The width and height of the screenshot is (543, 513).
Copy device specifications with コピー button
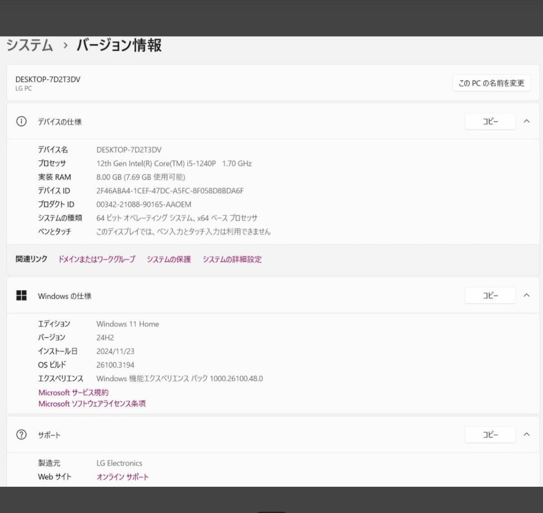pyautogui.click(x=490, y=121)
